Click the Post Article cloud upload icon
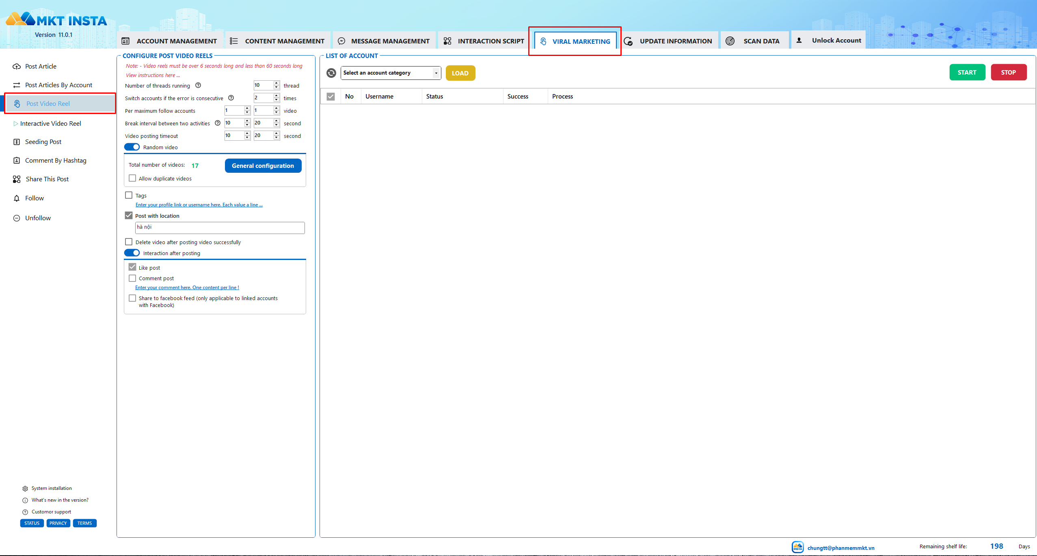Image resolution: width=1037 pixels, height=556 pixels. click(17, 67)
